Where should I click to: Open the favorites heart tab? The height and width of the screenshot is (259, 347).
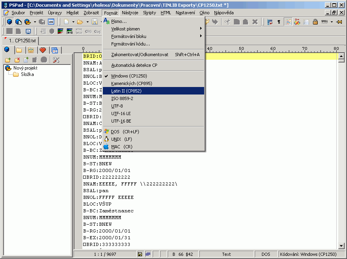pos(42,50)
